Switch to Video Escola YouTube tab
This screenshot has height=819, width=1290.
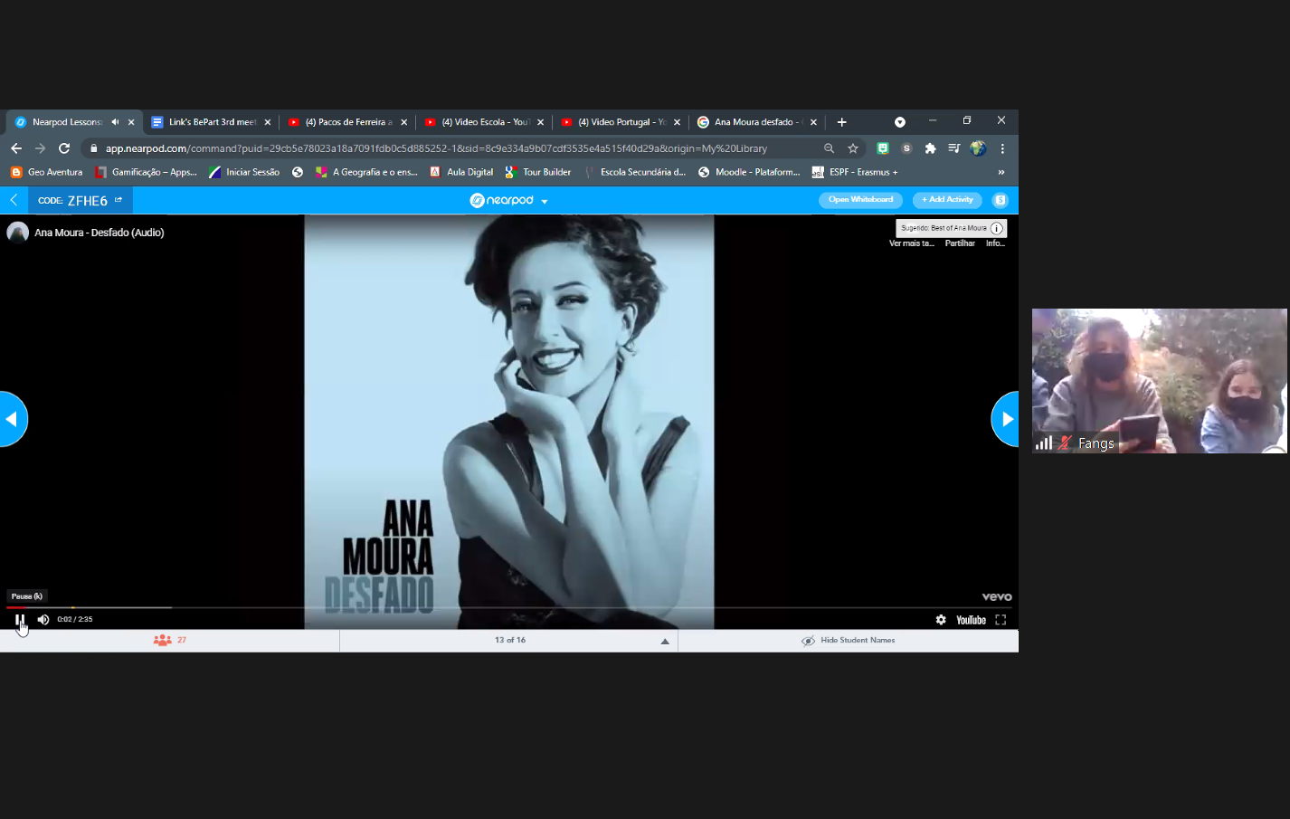pos(485,122)
